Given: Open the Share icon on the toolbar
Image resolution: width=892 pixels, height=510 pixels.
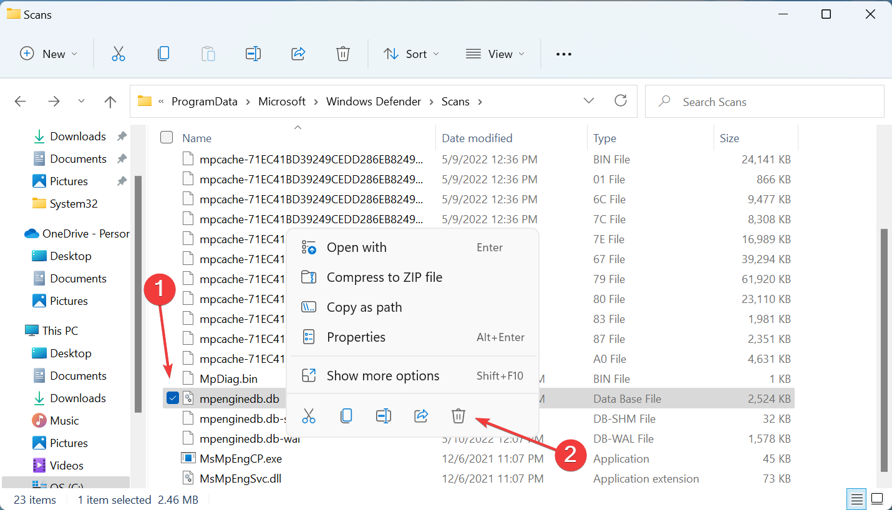Looking at the screenshot, I should [x=298, y=54].
